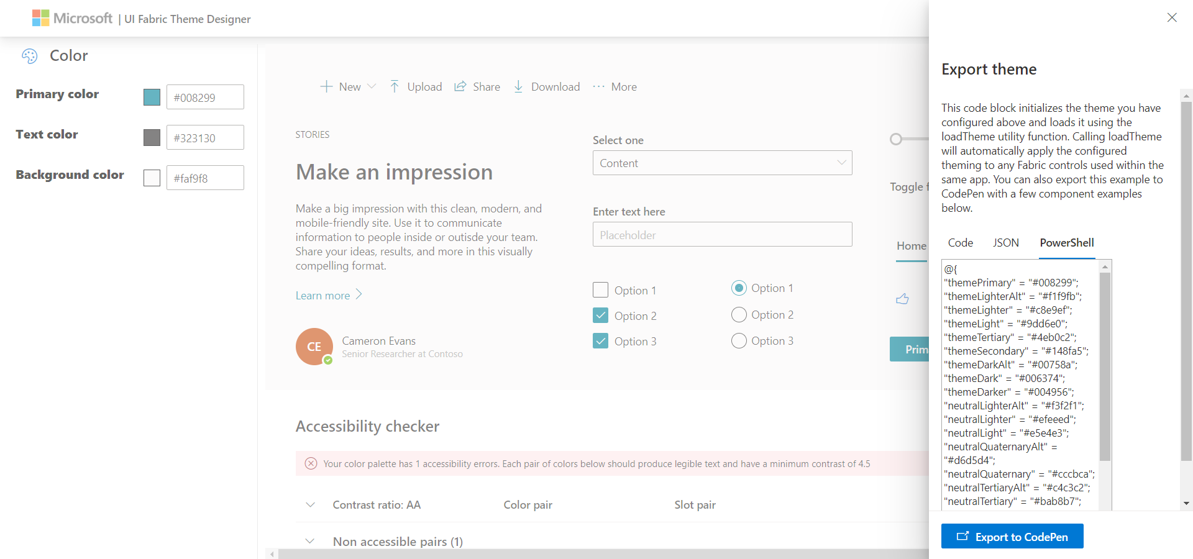Screen dimensions: 1193x559
Task: Click the Export to CodePen button
Action: click(1012, 536)
